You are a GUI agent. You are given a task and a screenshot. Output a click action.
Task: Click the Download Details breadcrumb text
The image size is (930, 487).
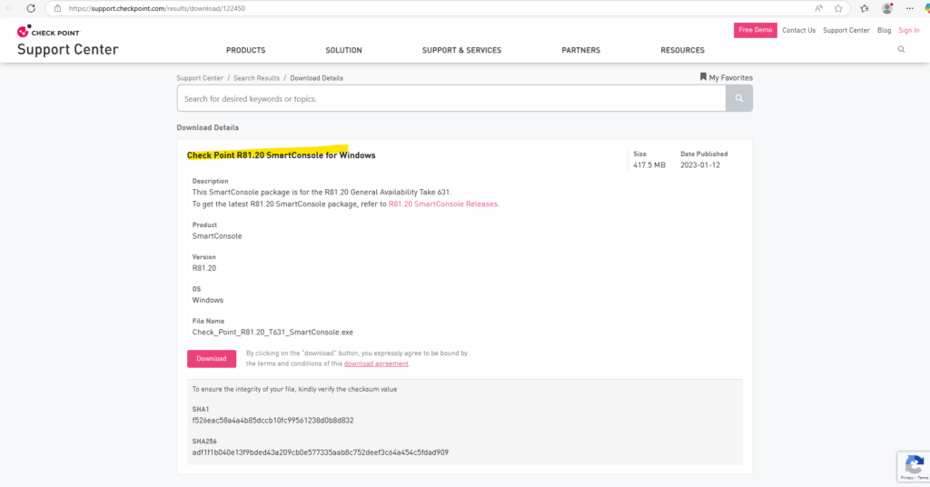coord(316,78)
